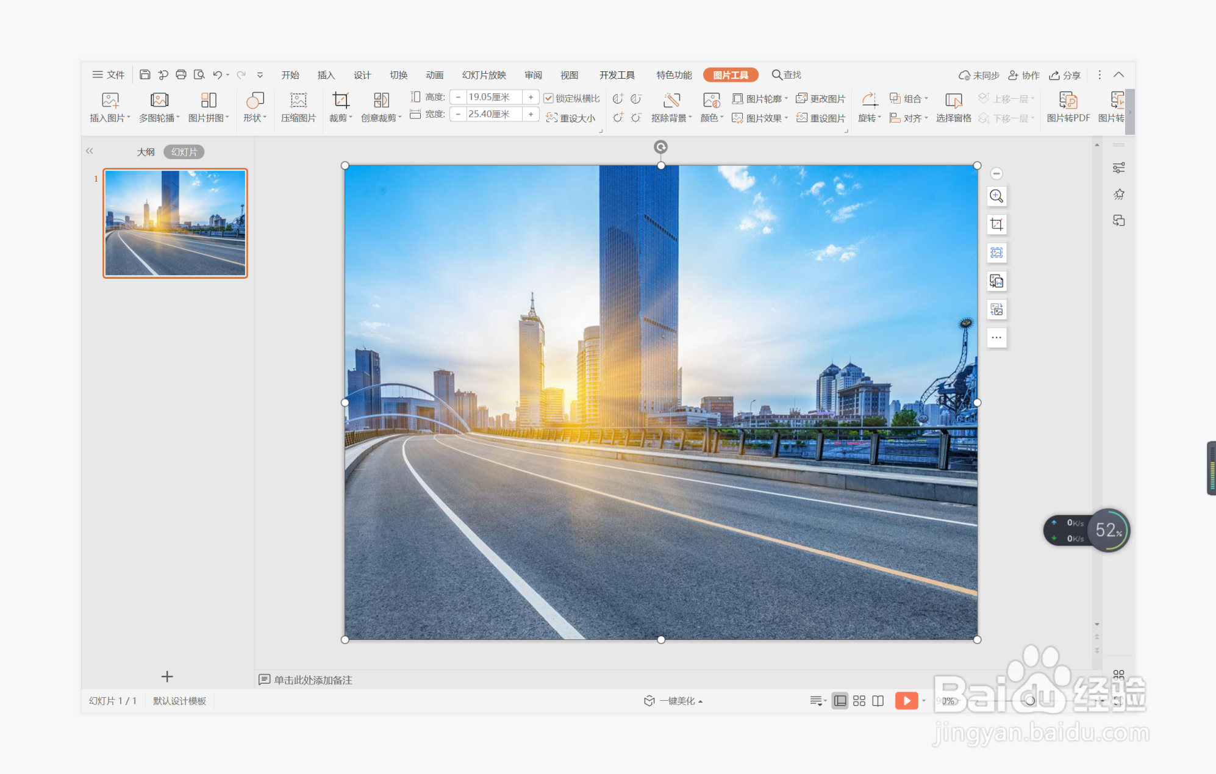
Task: Click 更改图片 change picture button
Action: point(821,98)
